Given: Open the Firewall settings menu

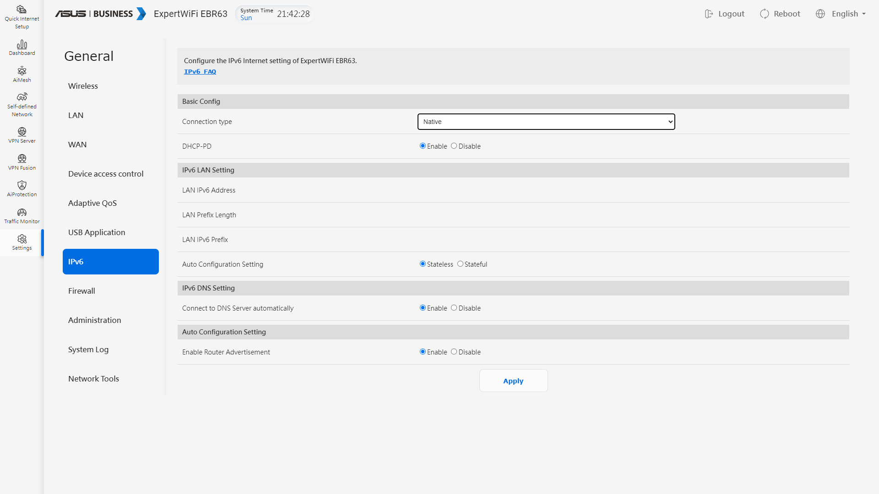Looking at the screenshot, I should coord(81,291).
